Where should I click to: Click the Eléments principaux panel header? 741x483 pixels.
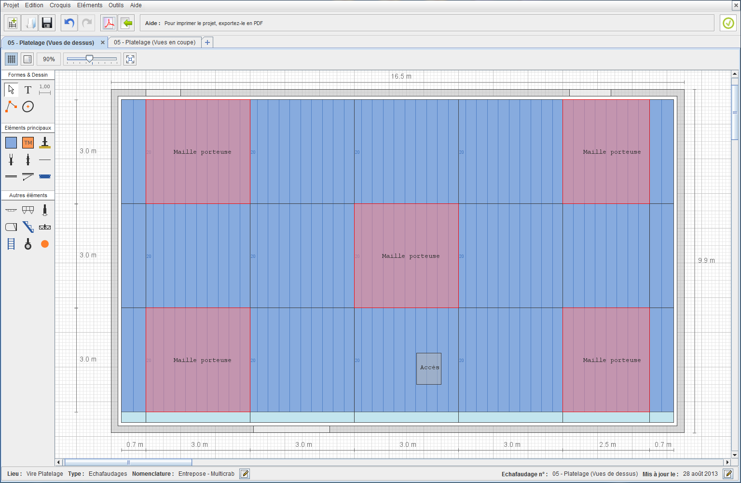pos(28,128)
